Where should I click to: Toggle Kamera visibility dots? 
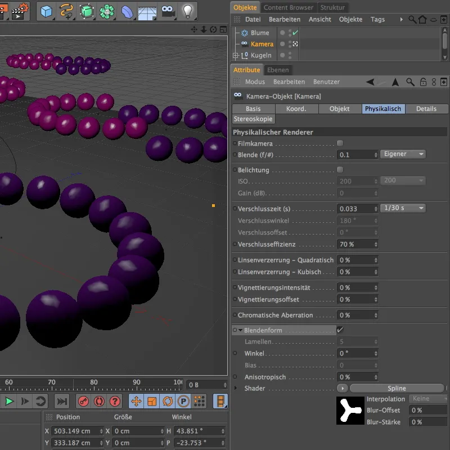290,44
